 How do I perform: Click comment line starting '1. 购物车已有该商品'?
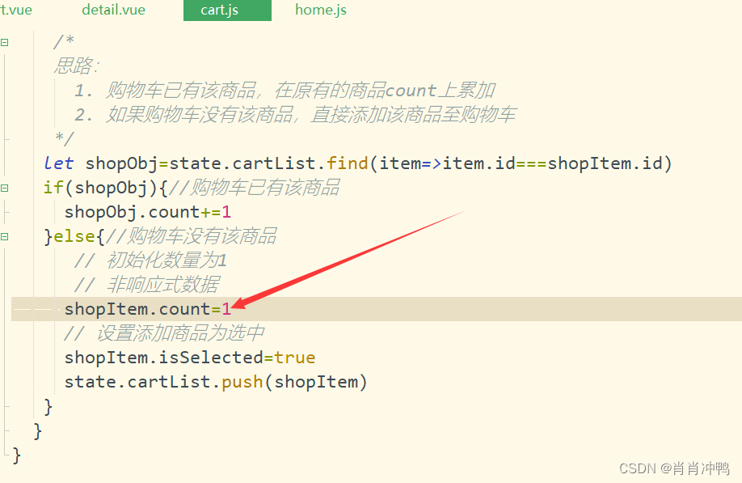coord(285,91)
